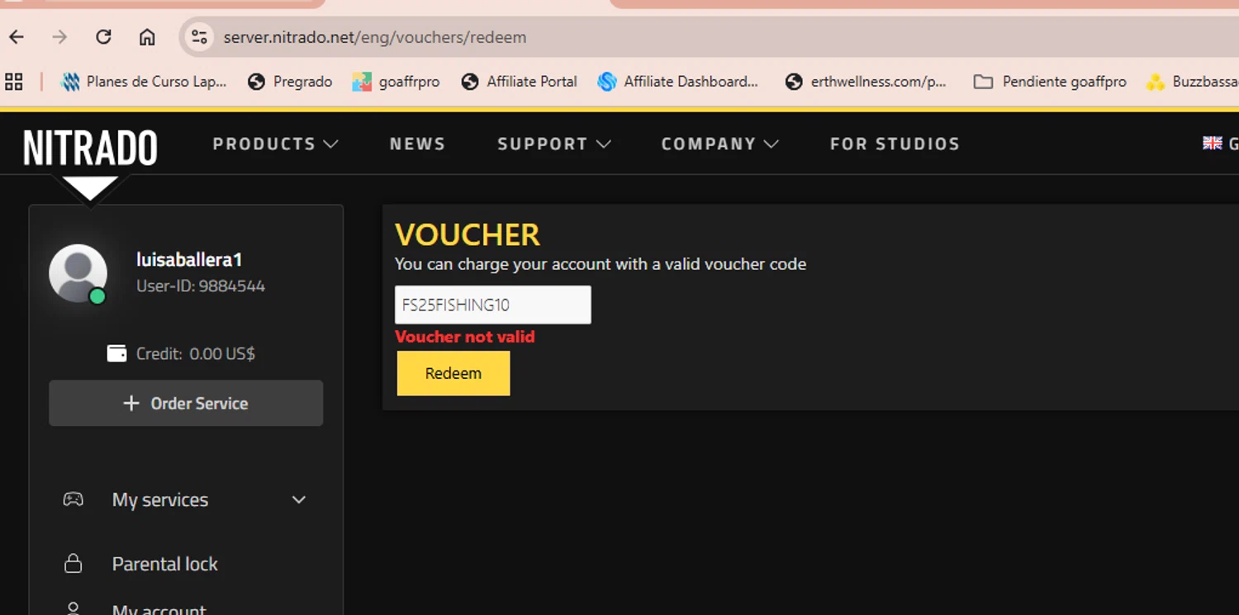The image size is (1239, 615).
Task: Open the Pendiente goaffpro bookmark folder
Action: pos(1050,82)
